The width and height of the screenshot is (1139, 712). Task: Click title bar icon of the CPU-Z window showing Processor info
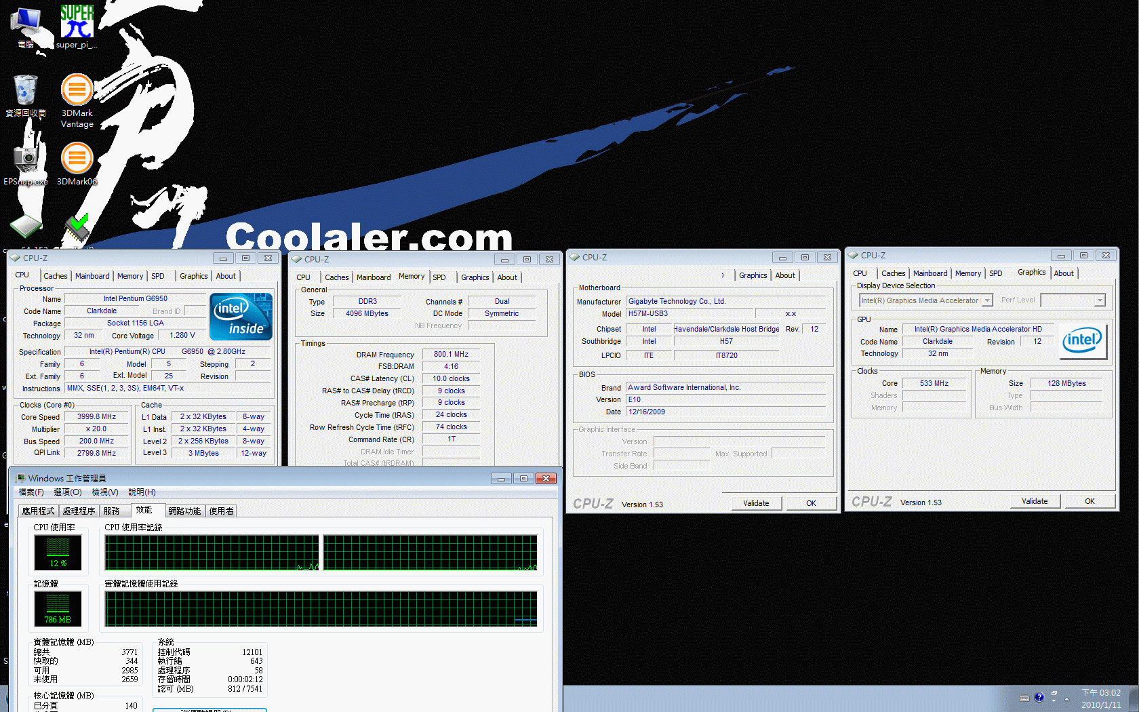pos(15,258)
